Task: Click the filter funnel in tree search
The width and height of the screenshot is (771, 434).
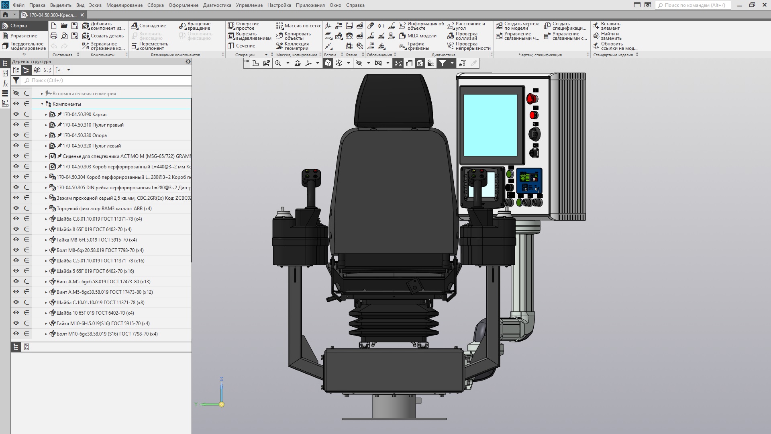Action: 16,80
